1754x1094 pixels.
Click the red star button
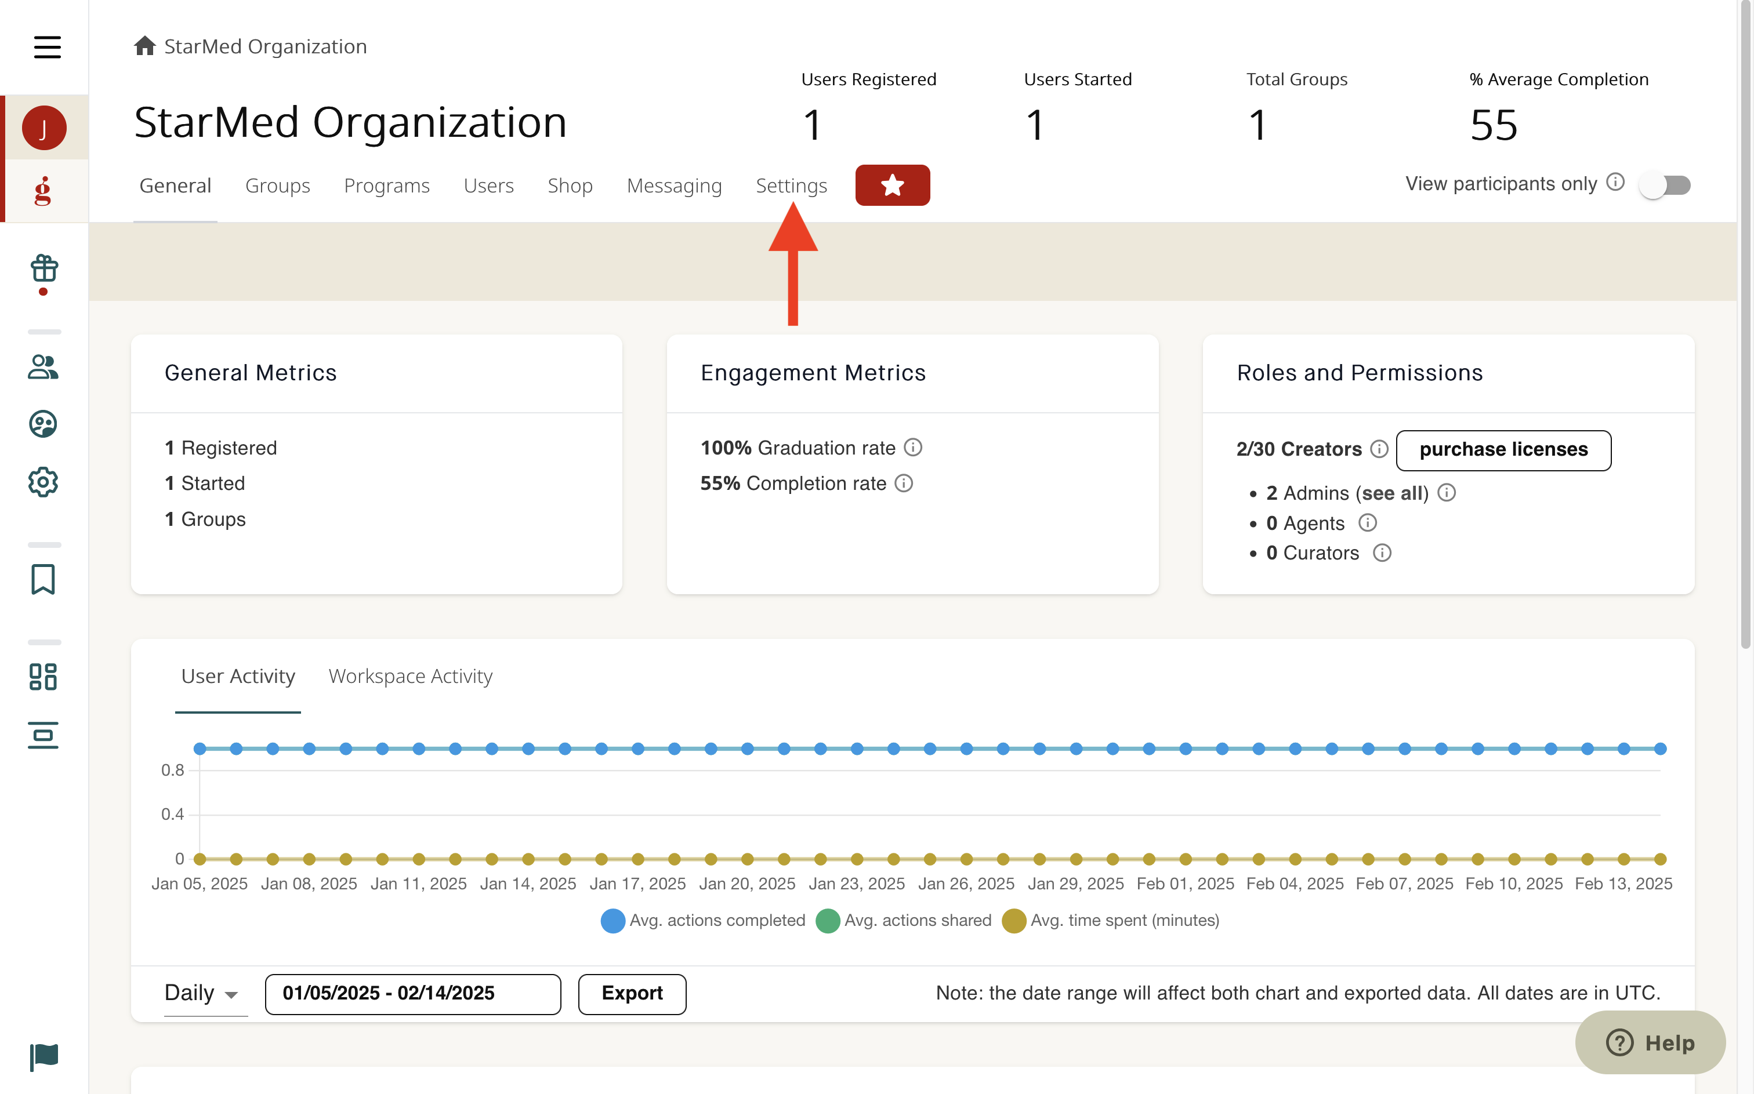click(x=892, y=185)
